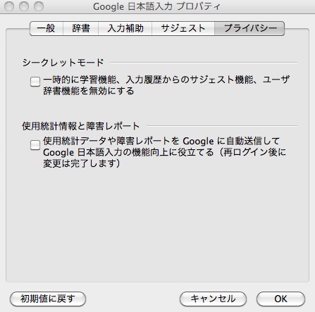
Task: Close the properties window with leftmost button
Action: coord(9,6)
